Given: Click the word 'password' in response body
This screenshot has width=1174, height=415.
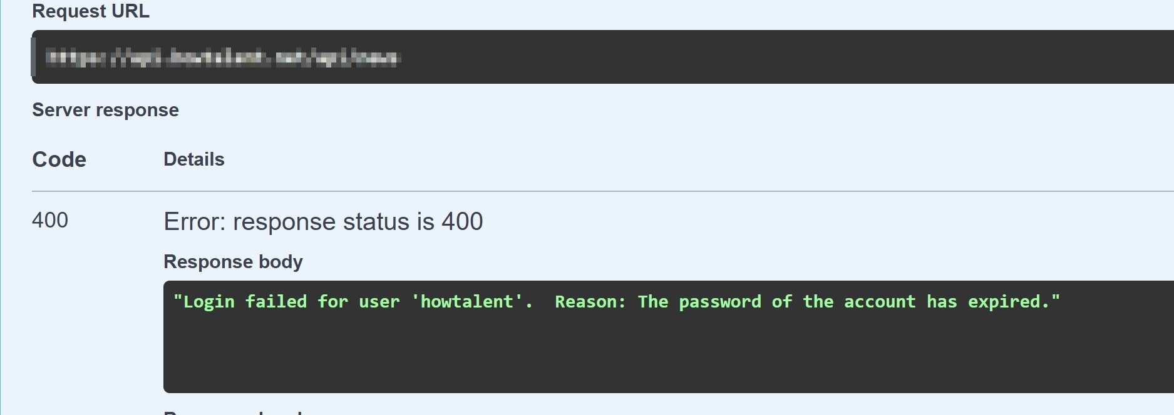Looking at the screenshot, I should click(x=720, y=302).
